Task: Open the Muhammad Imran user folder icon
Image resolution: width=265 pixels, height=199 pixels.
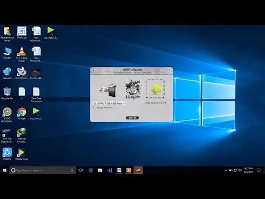Action: click(7, 34)
